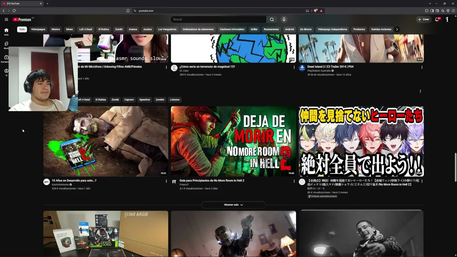
Task: Expand the shelf with Mostrar más
Action: tap(233, 205)
